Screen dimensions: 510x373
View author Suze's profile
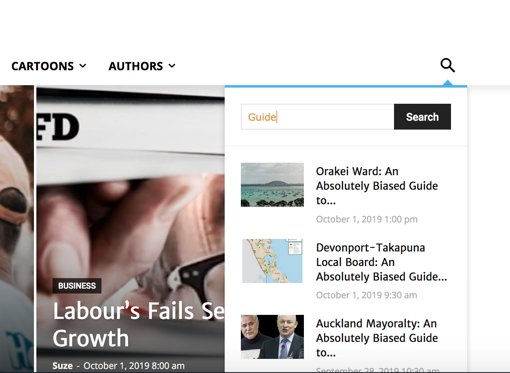(x=63, y=366)
